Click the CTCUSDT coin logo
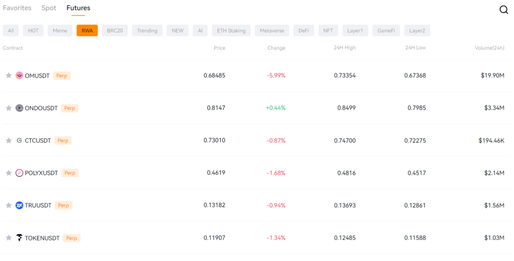 pyautogui.click(x=20, y=141)
